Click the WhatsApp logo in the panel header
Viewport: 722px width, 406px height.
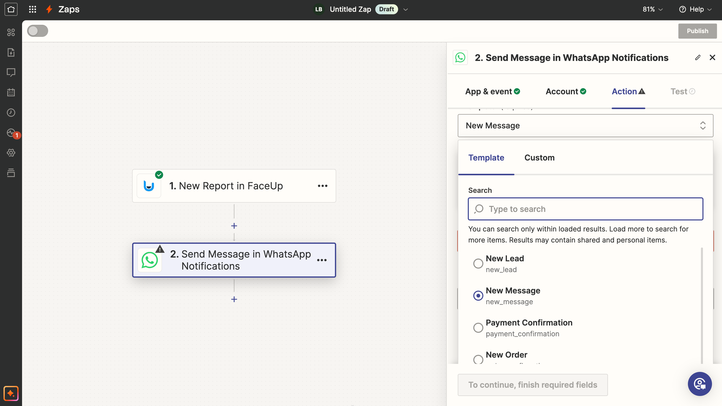460,57
